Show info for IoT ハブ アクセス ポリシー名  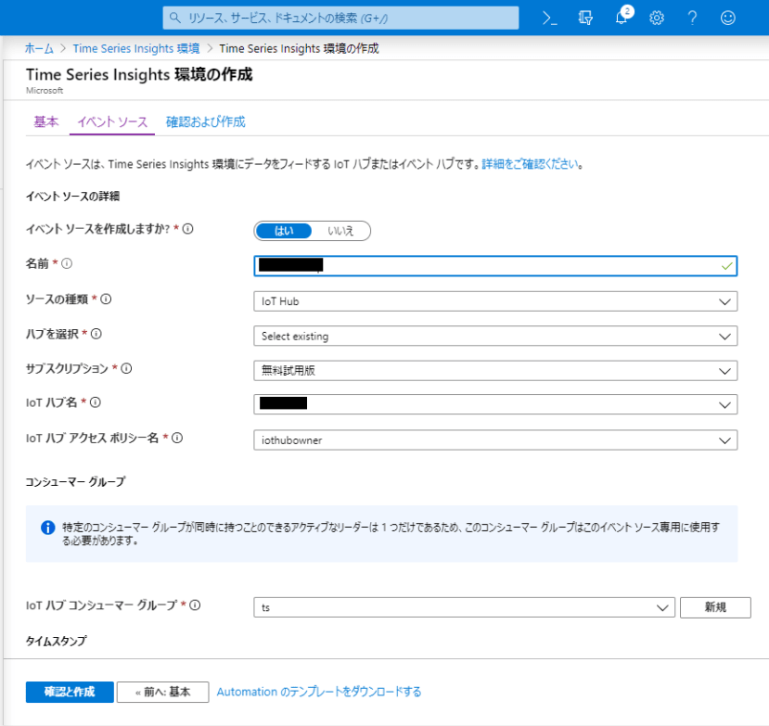(x=177, y=438)
